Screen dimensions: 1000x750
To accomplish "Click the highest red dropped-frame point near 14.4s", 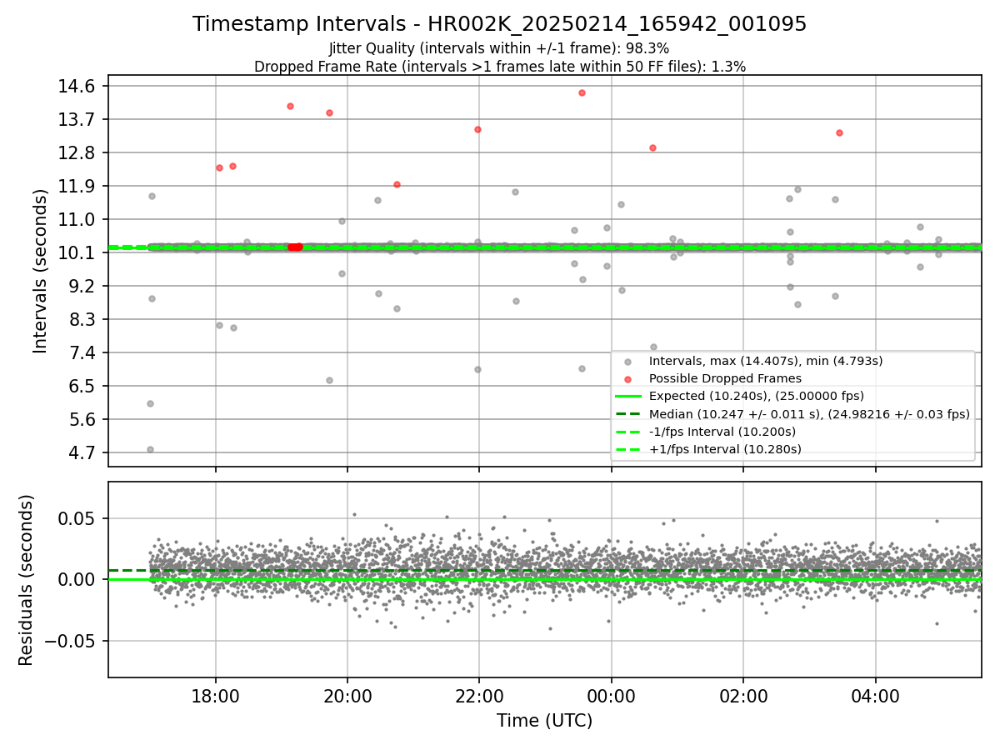I will click(582, 92).
